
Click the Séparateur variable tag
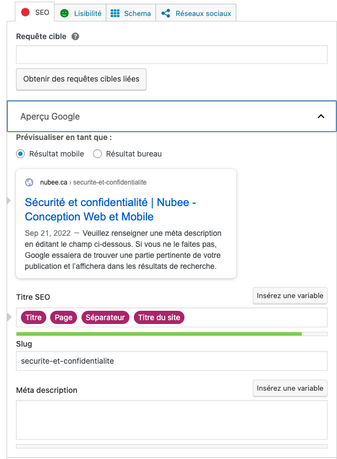[x=106, y=317]
